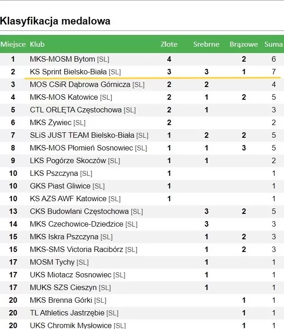Select CTL ORLĘTA Częstochowa row
This screenshot has width=284, height=329.
[142, 110]
